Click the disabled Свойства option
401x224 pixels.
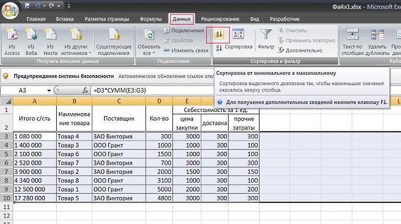tap(178, 41)
